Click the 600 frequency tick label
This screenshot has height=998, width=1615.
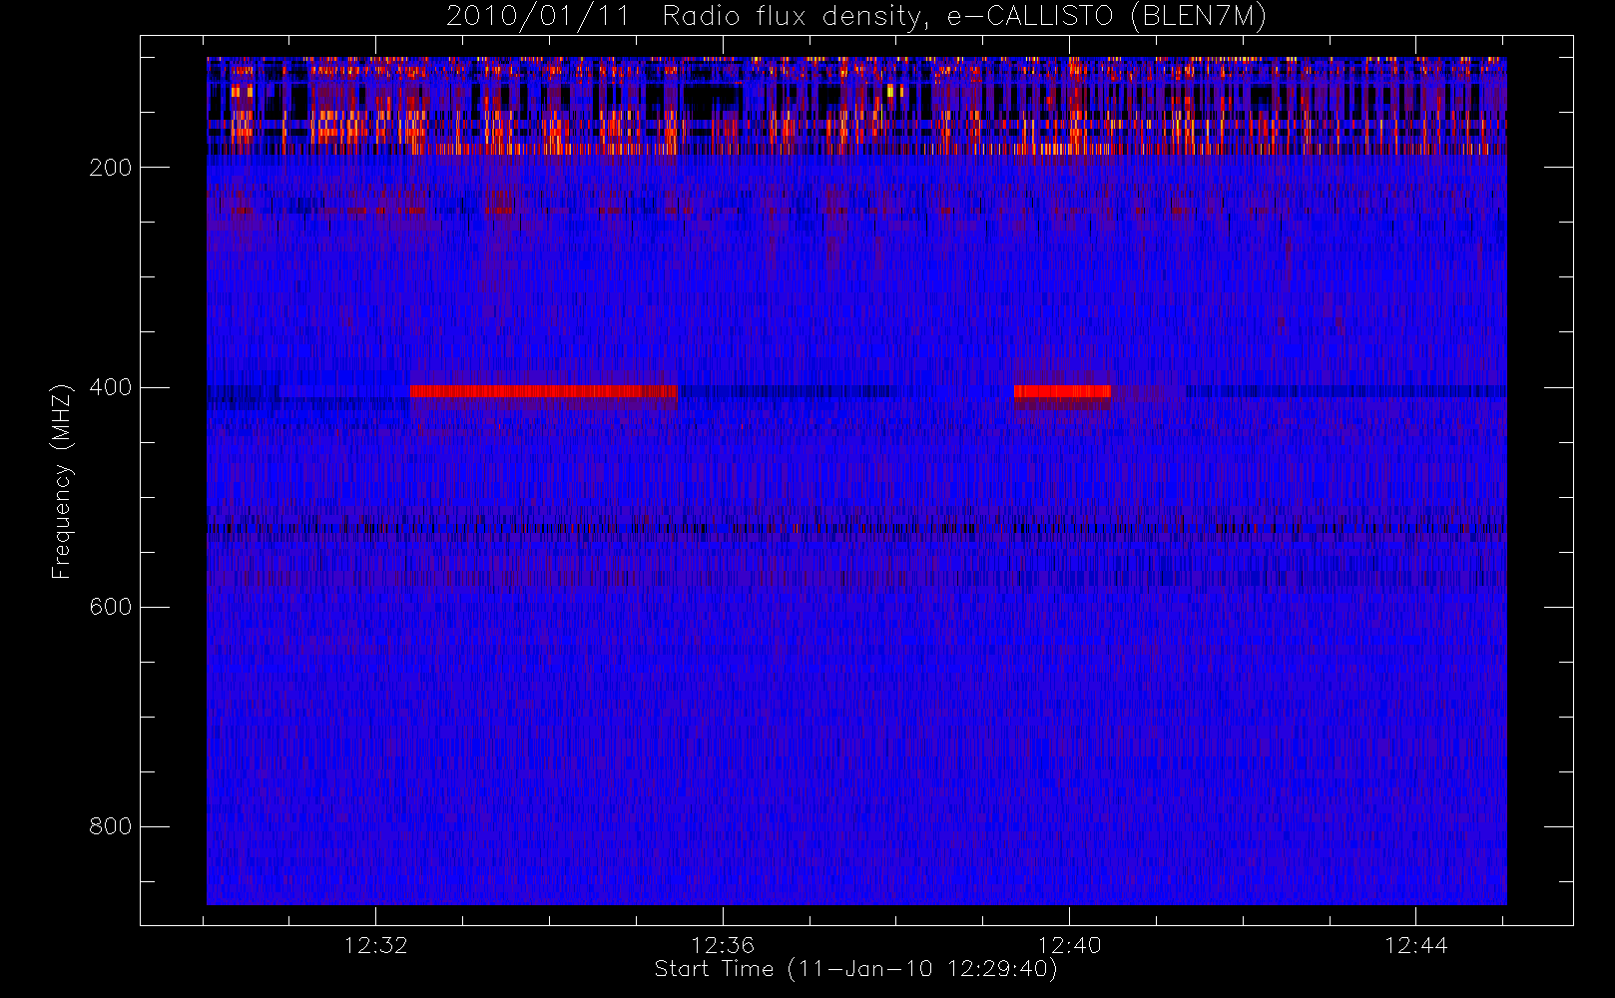110,607
